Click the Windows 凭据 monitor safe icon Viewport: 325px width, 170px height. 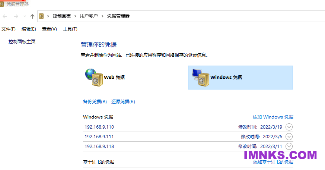201,78
